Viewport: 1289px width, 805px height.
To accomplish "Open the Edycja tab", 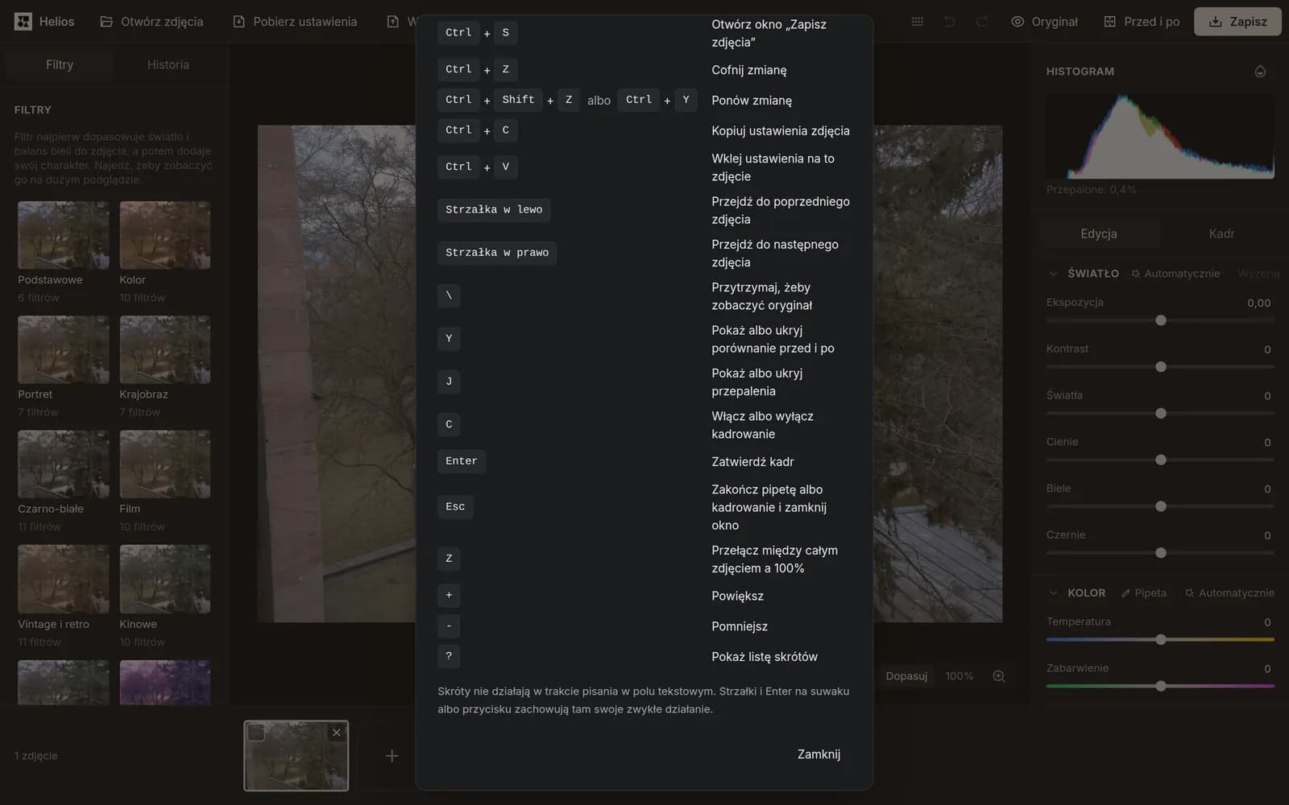I will tap(1099, 233).
